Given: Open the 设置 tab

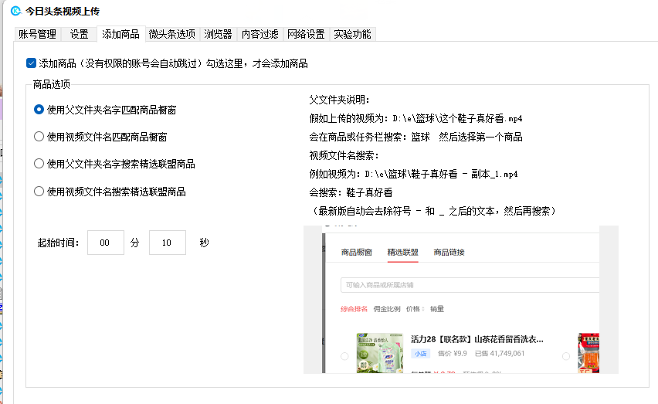Looking at the screenshot, I should click(x=79, y=34).
